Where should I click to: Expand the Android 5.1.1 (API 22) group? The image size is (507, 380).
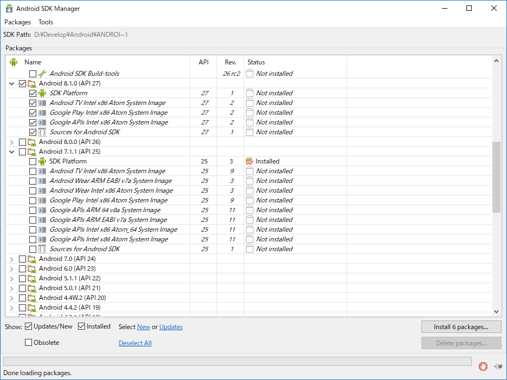point(12,279)
